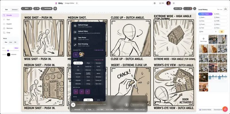Open the Test folder
230x114 pixels.
coord(205,28)
